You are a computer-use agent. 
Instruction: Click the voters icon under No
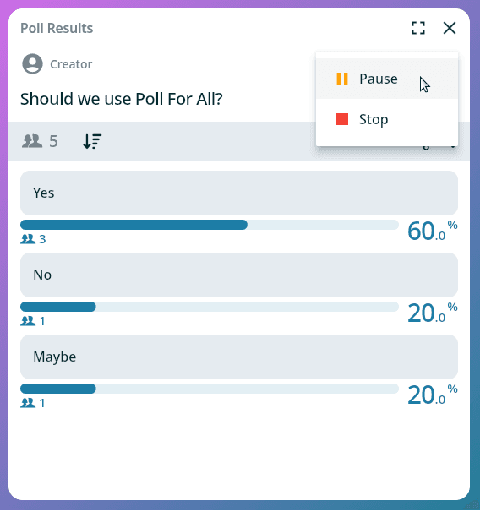(x=28, y=321)
